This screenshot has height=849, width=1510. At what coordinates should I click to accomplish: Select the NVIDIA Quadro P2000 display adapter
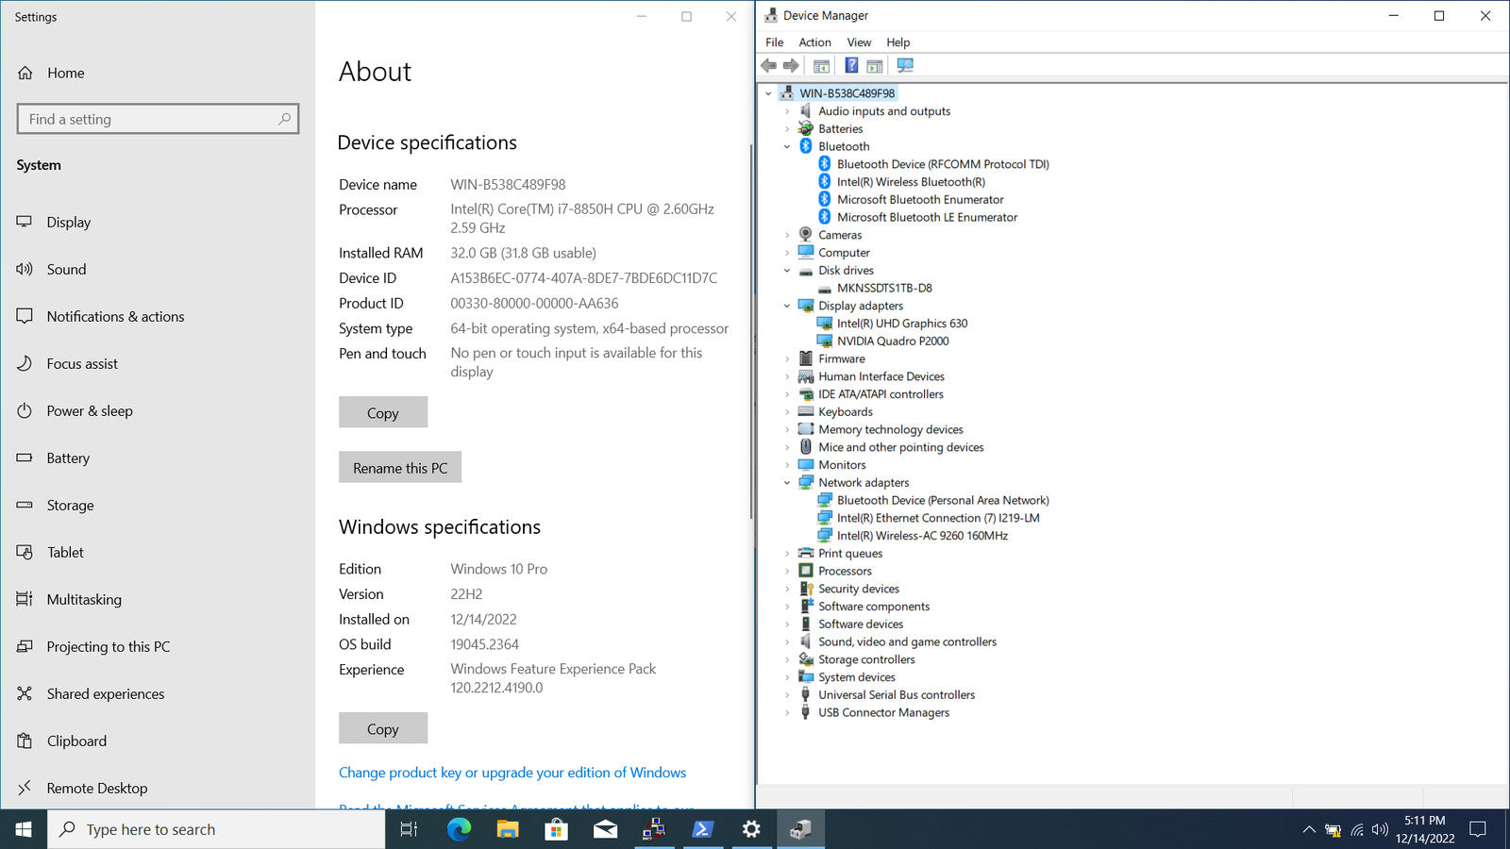pos(892,341)
